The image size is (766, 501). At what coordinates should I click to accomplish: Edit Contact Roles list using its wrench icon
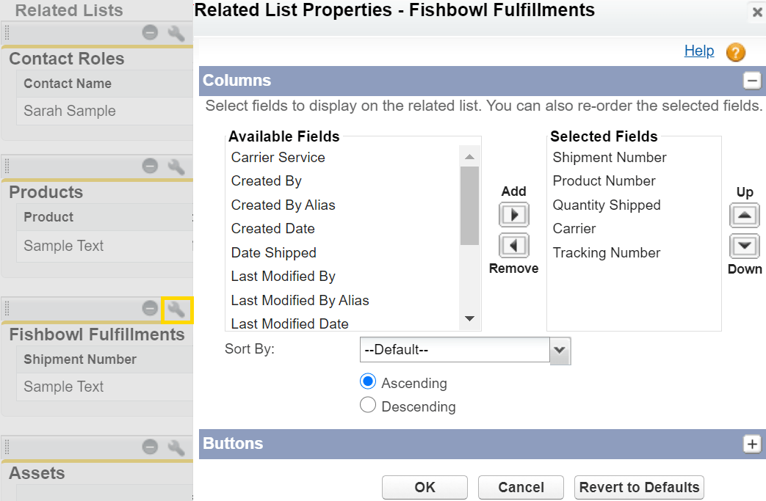[176, 33]
